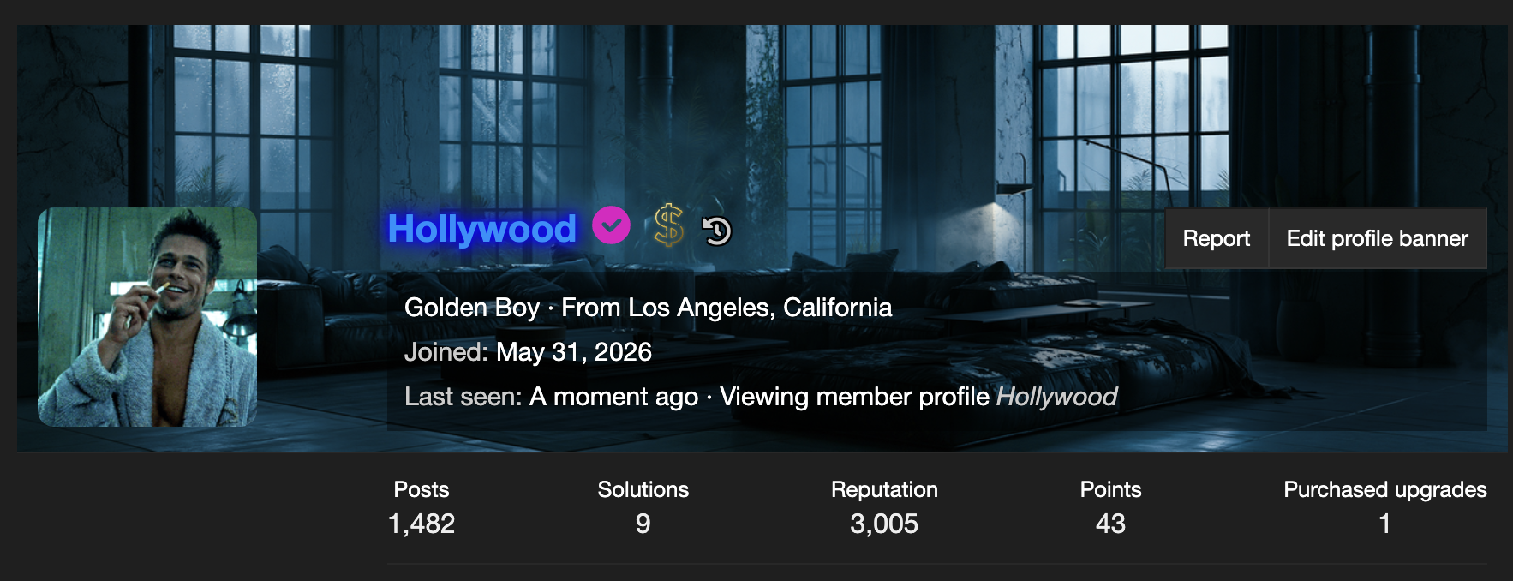
Task: Select the glowing Hollywood username heading
Action: pyautogui.click(x=481, y=229)
